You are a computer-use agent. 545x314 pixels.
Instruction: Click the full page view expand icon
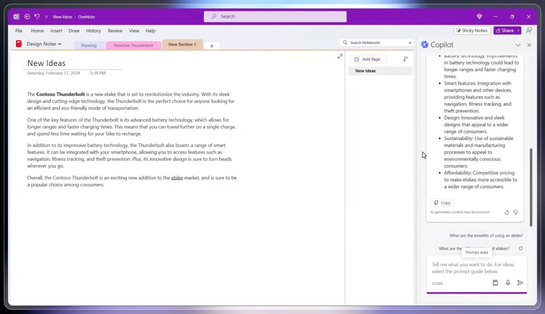(340, 56)
